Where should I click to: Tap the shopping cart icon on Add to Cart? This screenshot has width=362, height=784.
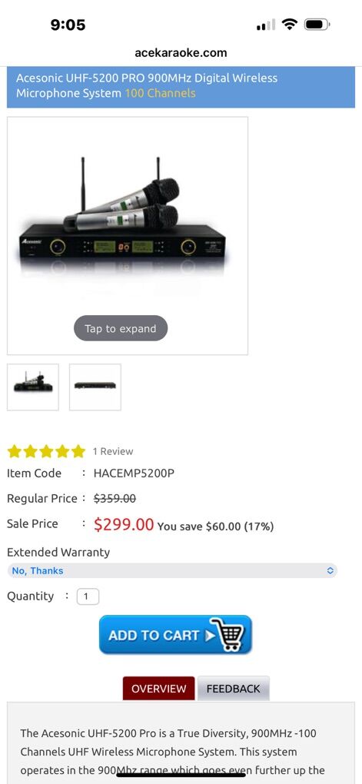(228, 634)
